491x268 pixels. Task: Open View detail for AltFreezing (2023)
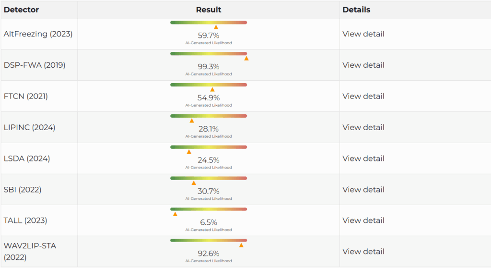[x=363, y=34]
